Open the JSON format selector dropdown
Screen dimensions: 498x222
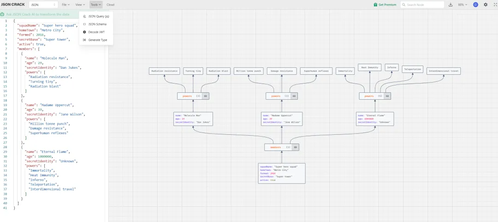pos(43,5)
